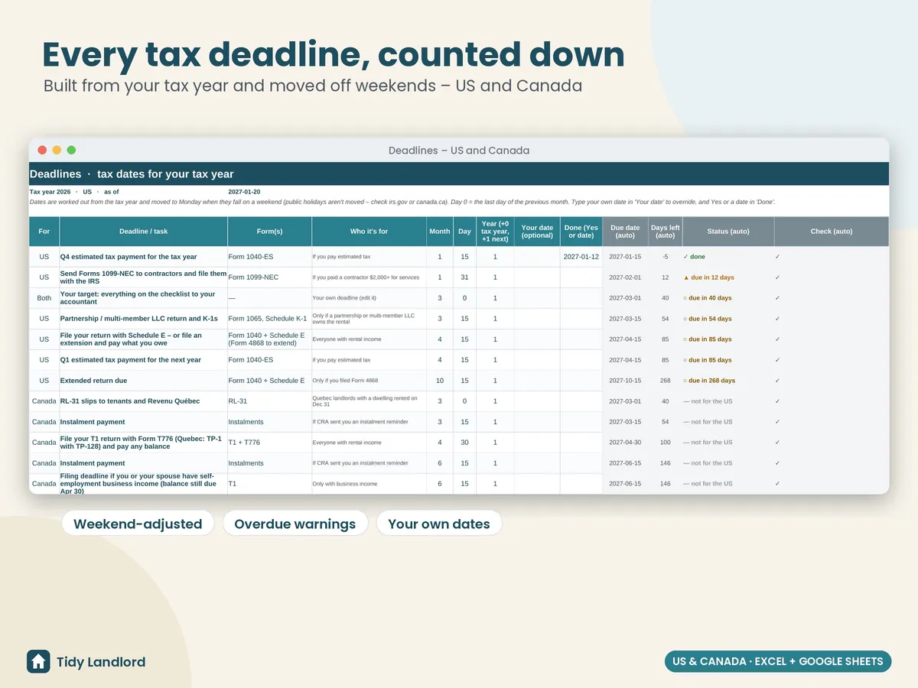Click the 'due in 54 days' status
This screenshot has height=688, width=918.
tap(728, 319)
